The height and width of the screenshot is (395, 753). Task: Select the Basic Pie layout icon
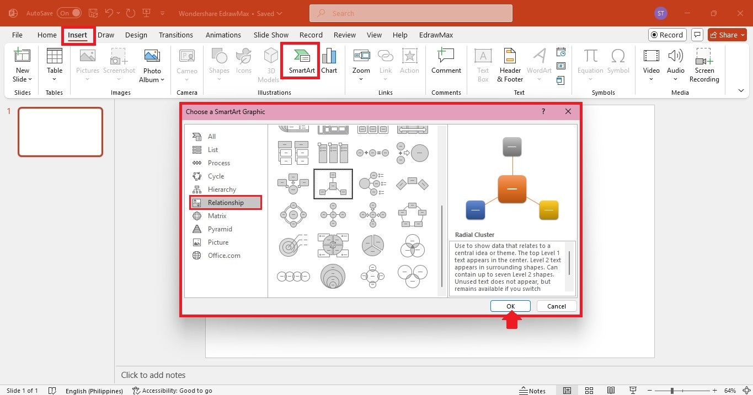coord(373,246)
